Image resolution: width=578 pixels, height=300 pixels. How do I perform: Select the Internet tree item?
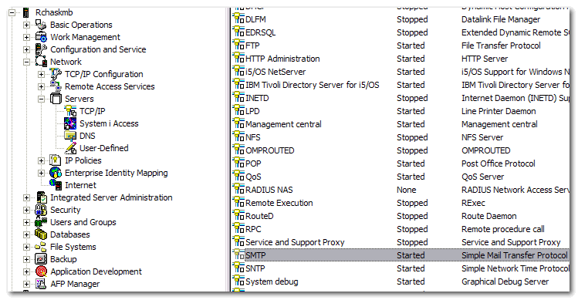point(80,185)
